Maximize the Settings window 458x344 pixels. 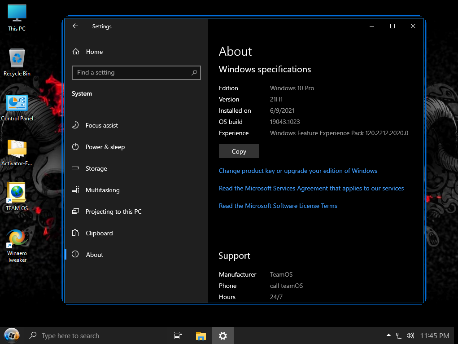point(392,26)
